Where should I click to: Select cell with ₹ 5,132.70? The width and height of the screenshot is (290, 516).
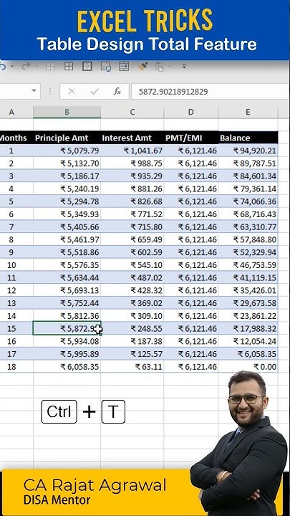pyautogui.click(x=67, y=163)
